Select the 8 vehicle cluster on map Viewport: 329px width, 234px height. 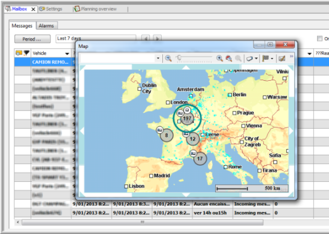(167, 135)
